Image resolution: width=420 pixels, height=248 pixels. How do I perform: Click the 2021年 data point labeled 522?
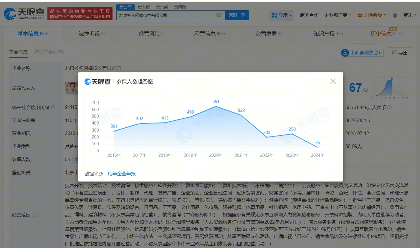point(241,115)
